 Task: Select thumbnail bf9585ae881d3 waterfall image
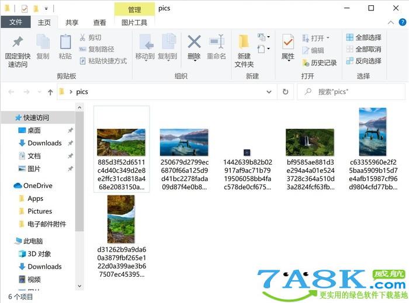click(x=310, y=142)
